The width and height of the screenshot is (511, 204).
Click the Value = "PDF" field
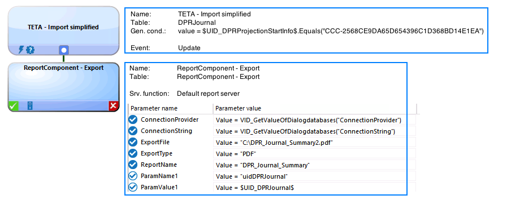click(314, 154)
